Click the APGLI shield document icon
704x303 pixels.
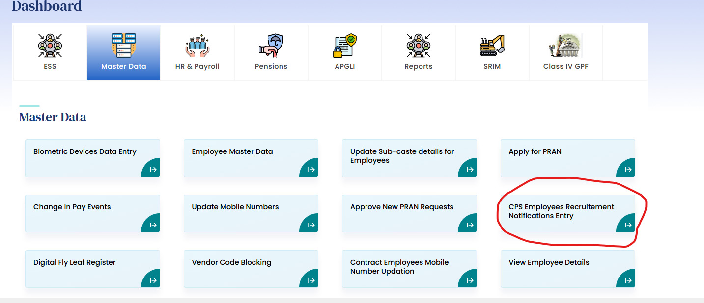(344, 45)
